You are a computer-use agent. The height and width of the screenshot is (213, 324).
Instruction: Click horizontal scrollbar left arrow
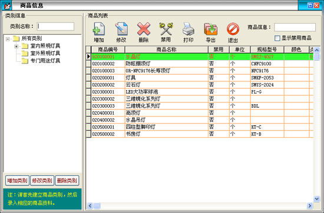point(90,205)
